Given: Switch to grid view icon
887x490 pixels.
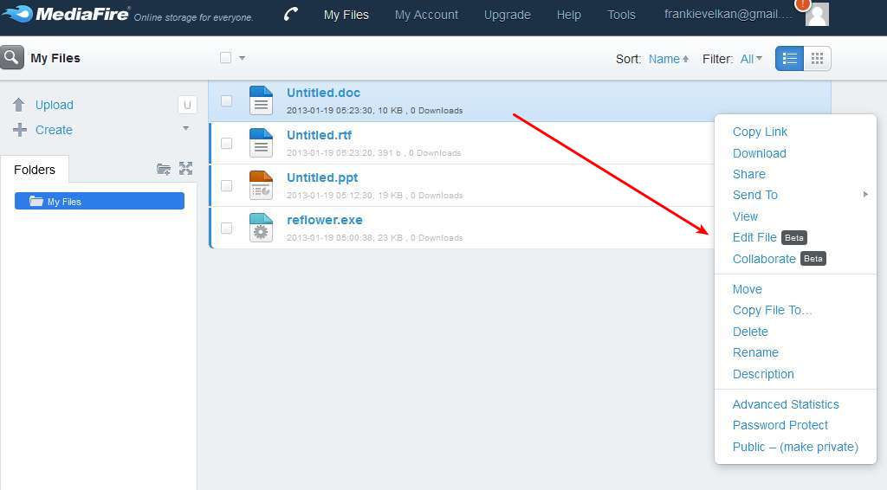Looking at the screenshot, I should click(817, 58).
